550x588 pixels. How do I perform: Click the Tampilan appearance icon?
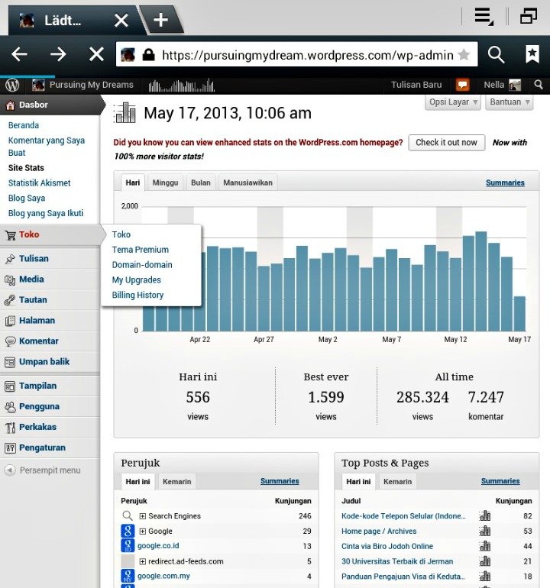10,386
